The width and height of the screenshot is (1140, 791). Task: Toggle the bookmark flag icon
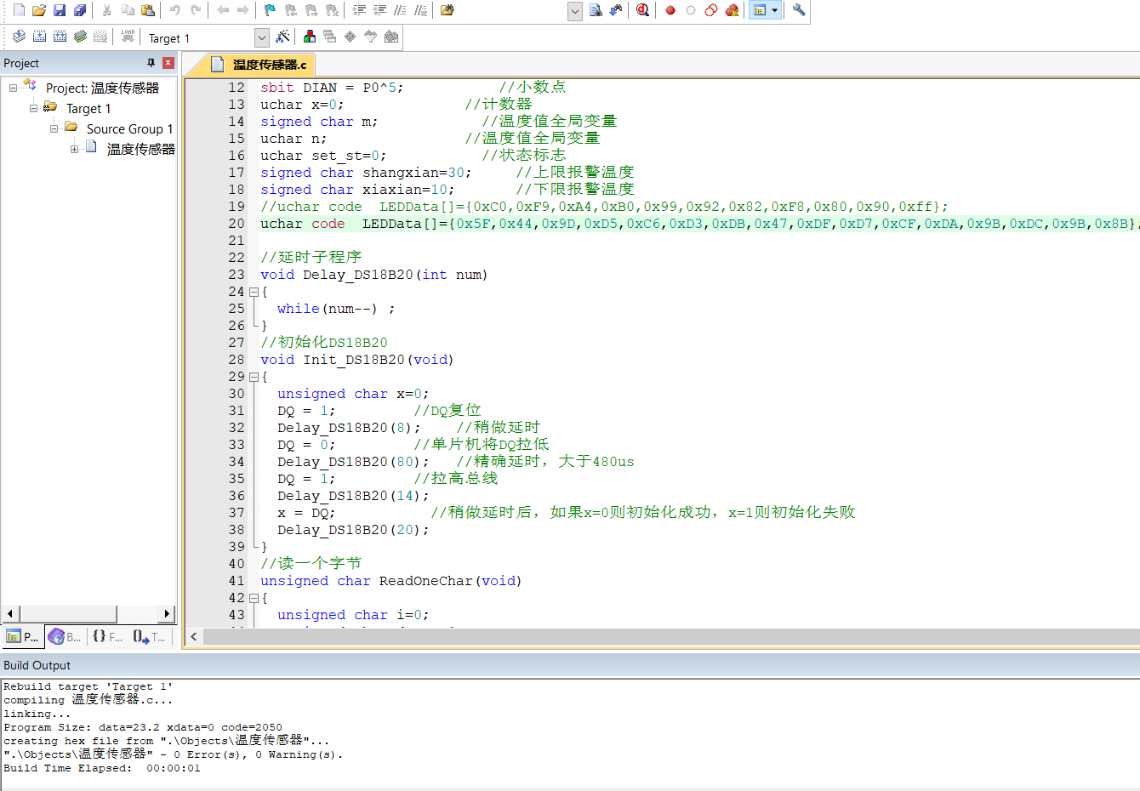tap(270, 10)
